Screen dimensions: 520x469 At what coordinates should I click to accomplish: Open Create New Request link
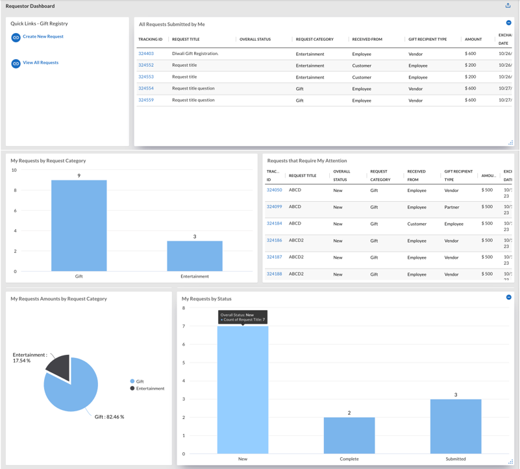coord(43,36)
